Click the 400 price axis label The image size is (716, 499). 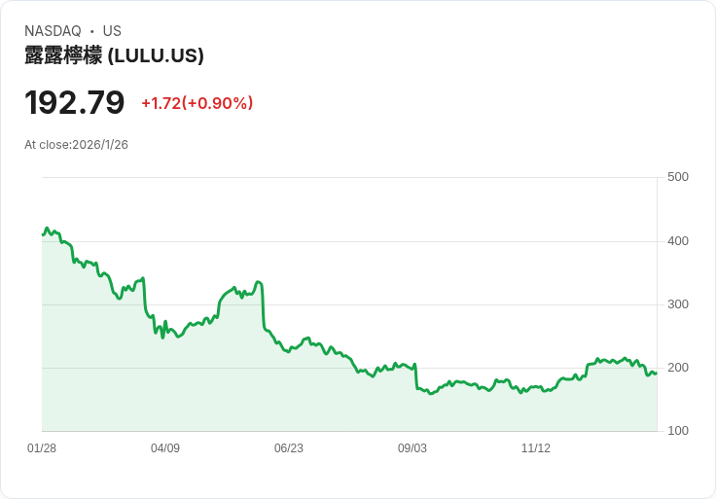click(678, 240)
